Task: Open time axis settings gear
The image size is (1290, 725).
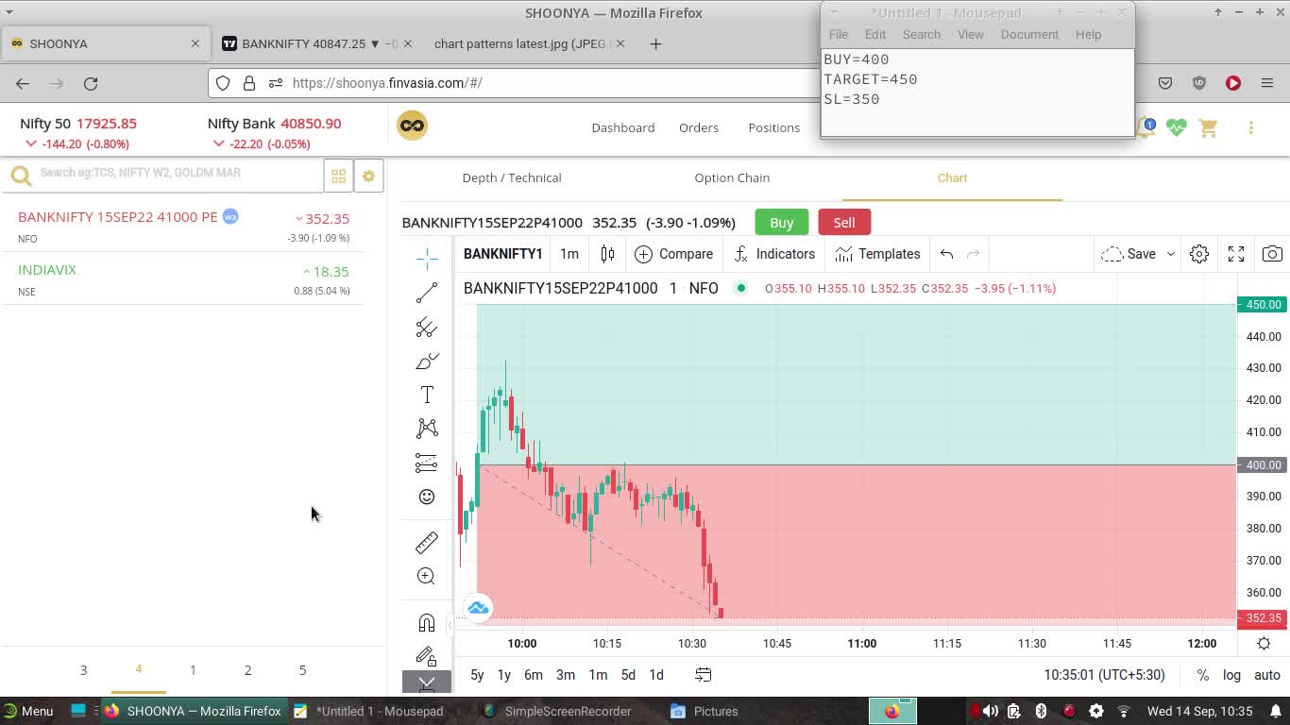Action: click(1264, 643)
